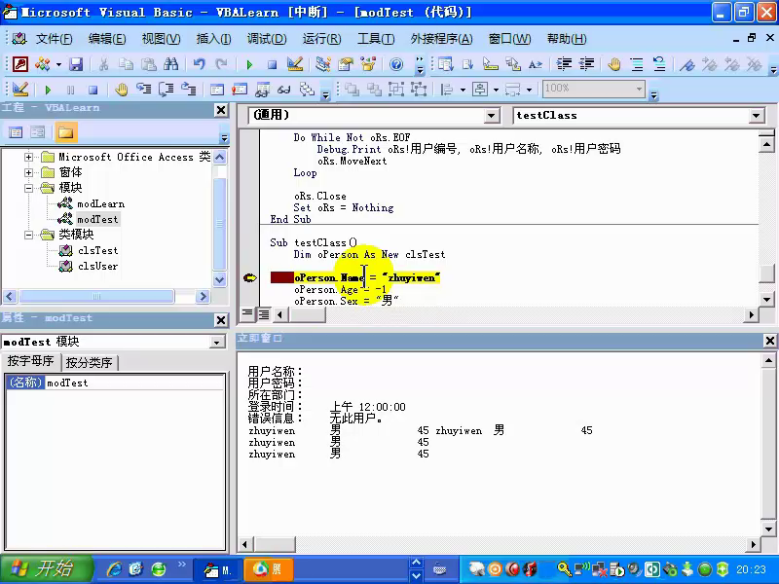Open the 工具(T) menu
779x584 pixels.
tap(376, 39)
